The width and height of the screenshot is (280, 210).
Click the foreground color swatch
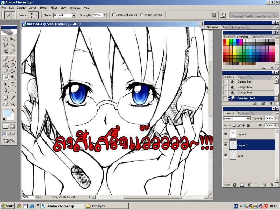[7, 113]
